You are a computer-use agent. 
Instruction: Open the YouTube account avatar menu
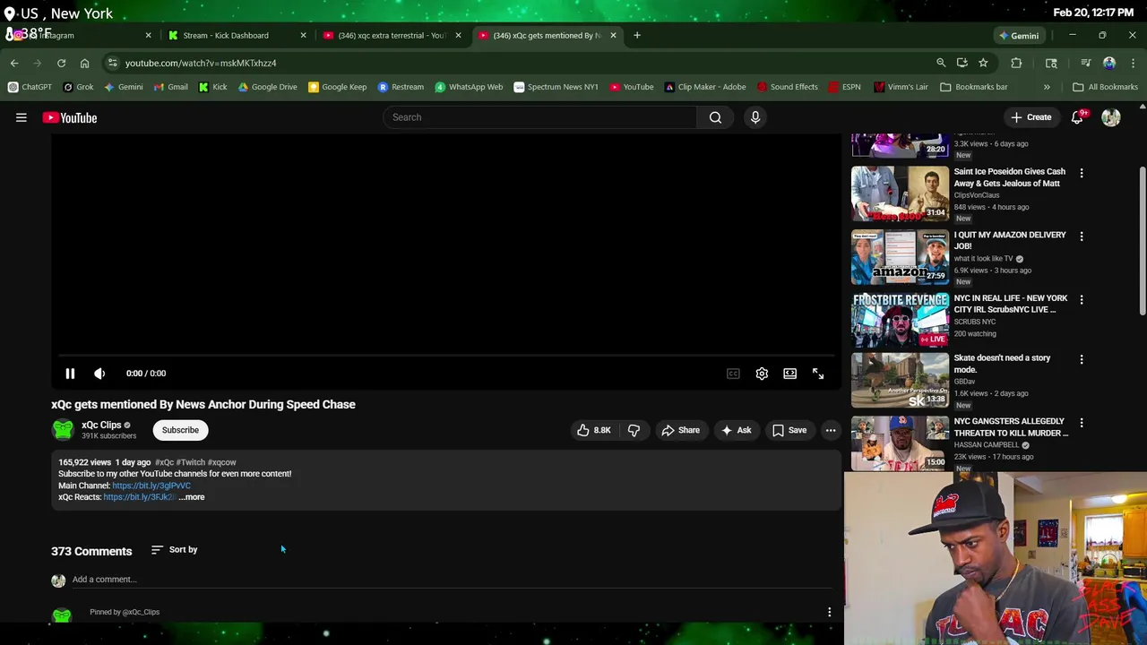[x=1111, y=117]
